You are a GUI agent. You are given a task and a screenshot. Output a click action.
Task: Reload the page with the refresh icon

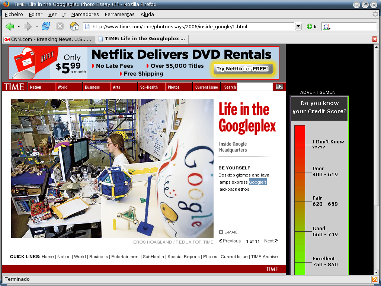pyautogui.click(x=46, y=26)
